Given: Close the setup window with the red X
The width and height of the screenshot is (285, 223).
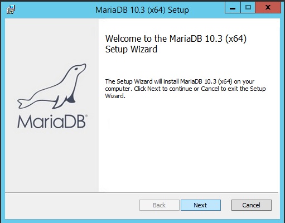Looking at the screenshot, I should [268, 8].
